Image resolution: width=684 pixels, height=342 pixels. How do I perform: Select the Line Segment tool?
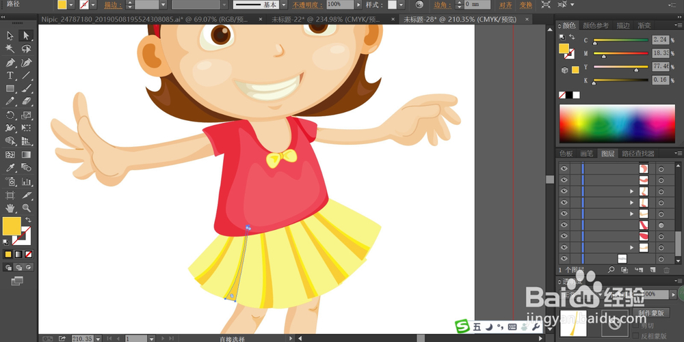(x=26, y=76)
